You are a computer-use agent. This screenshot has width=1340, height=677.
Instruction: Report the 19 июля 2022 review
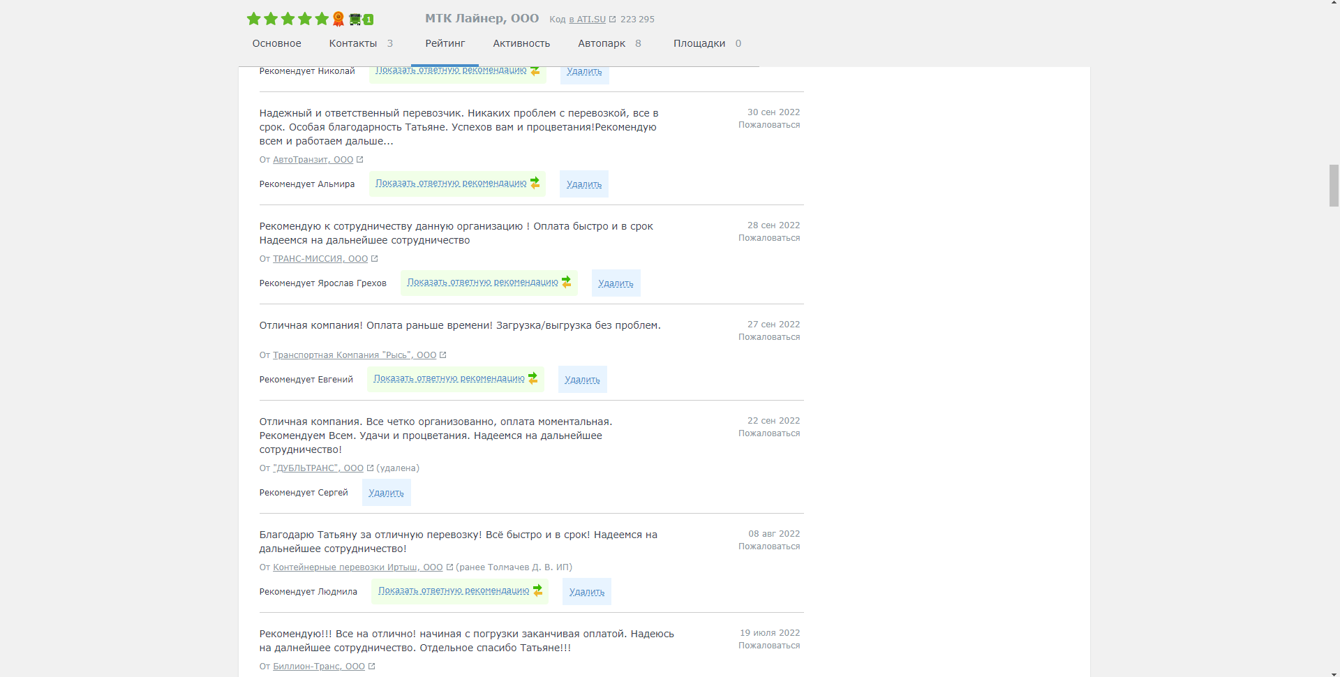tap(769, 646)
